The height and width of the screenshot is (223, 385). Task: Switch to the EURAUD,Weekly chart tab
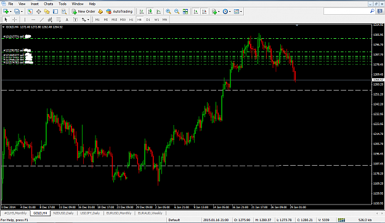[150, 213]
